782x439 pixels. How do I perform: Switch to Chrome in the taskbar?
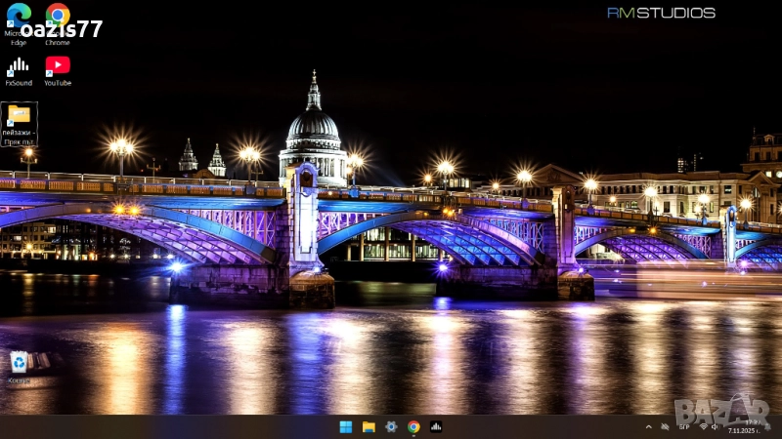point(413,426)
